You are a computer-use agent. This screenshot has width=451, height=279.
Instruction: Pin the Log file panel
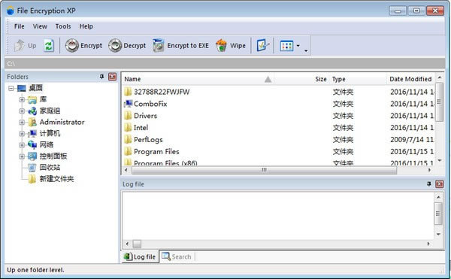tap(429, 183)
